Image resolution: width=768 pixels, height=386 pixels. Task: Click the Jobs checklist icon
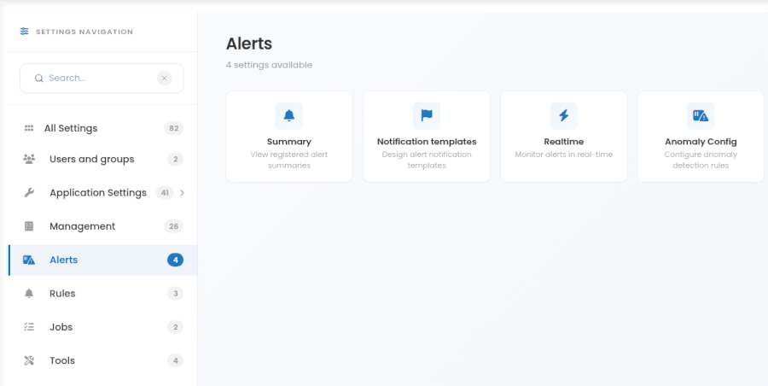click(29, 327)
